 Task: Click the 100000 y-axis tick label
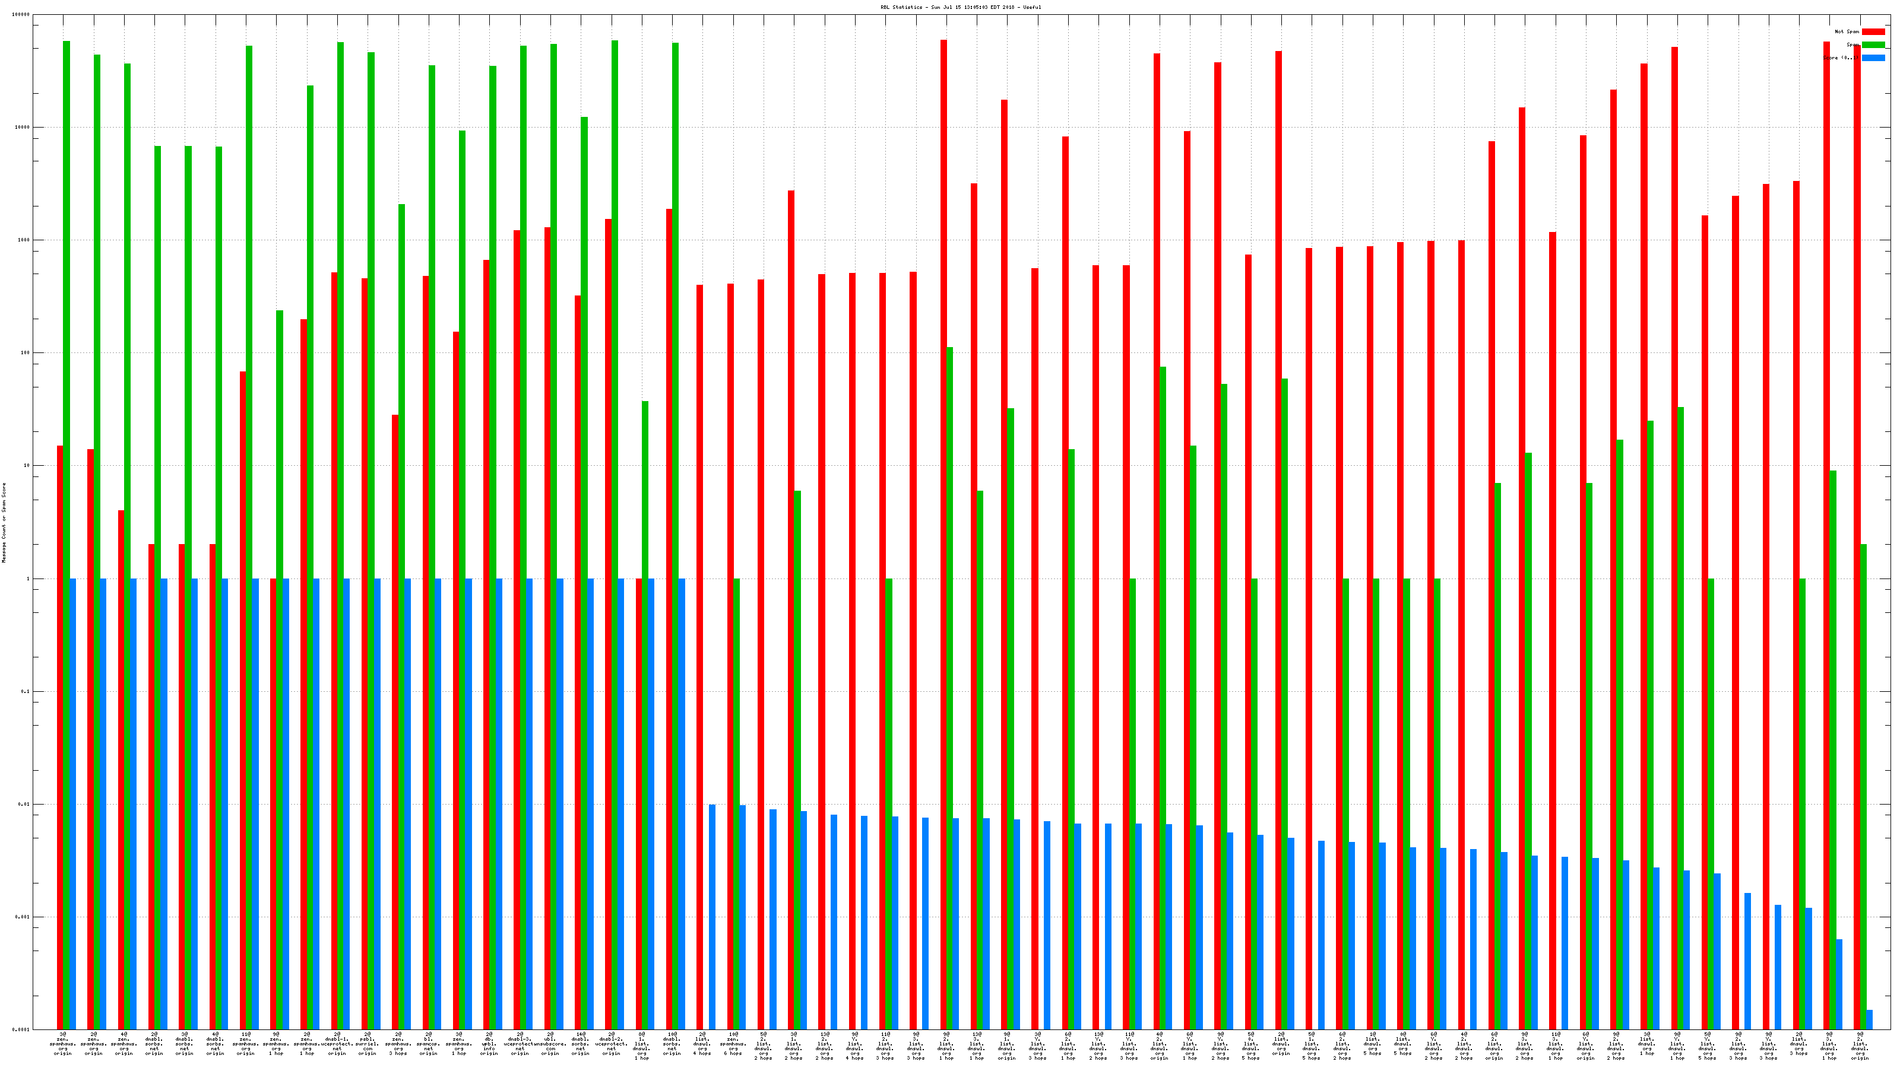pos(21,15)
